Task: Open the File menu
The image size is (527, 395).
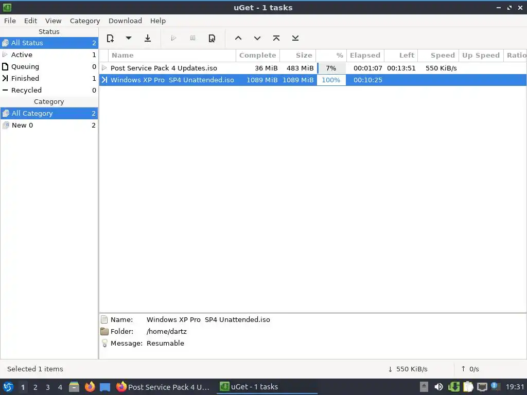Action: pyautogui.click(x=10, y=21)
